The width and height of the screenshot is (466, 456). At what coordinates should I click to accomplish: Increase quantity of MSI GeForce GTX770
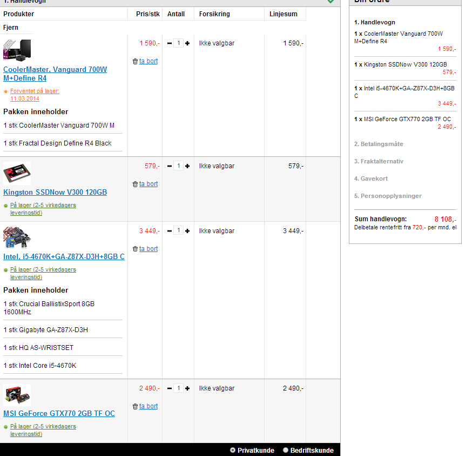(x=187, y=388)
